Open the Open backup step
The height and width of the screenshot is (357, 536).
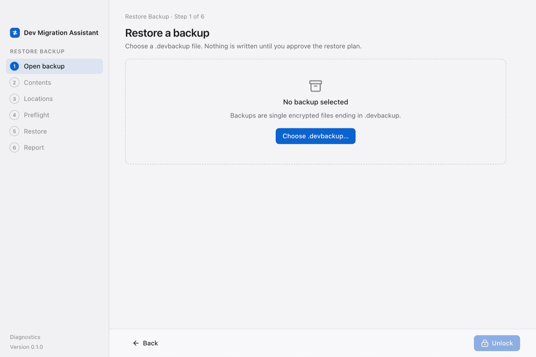click(x=54, y=66)
